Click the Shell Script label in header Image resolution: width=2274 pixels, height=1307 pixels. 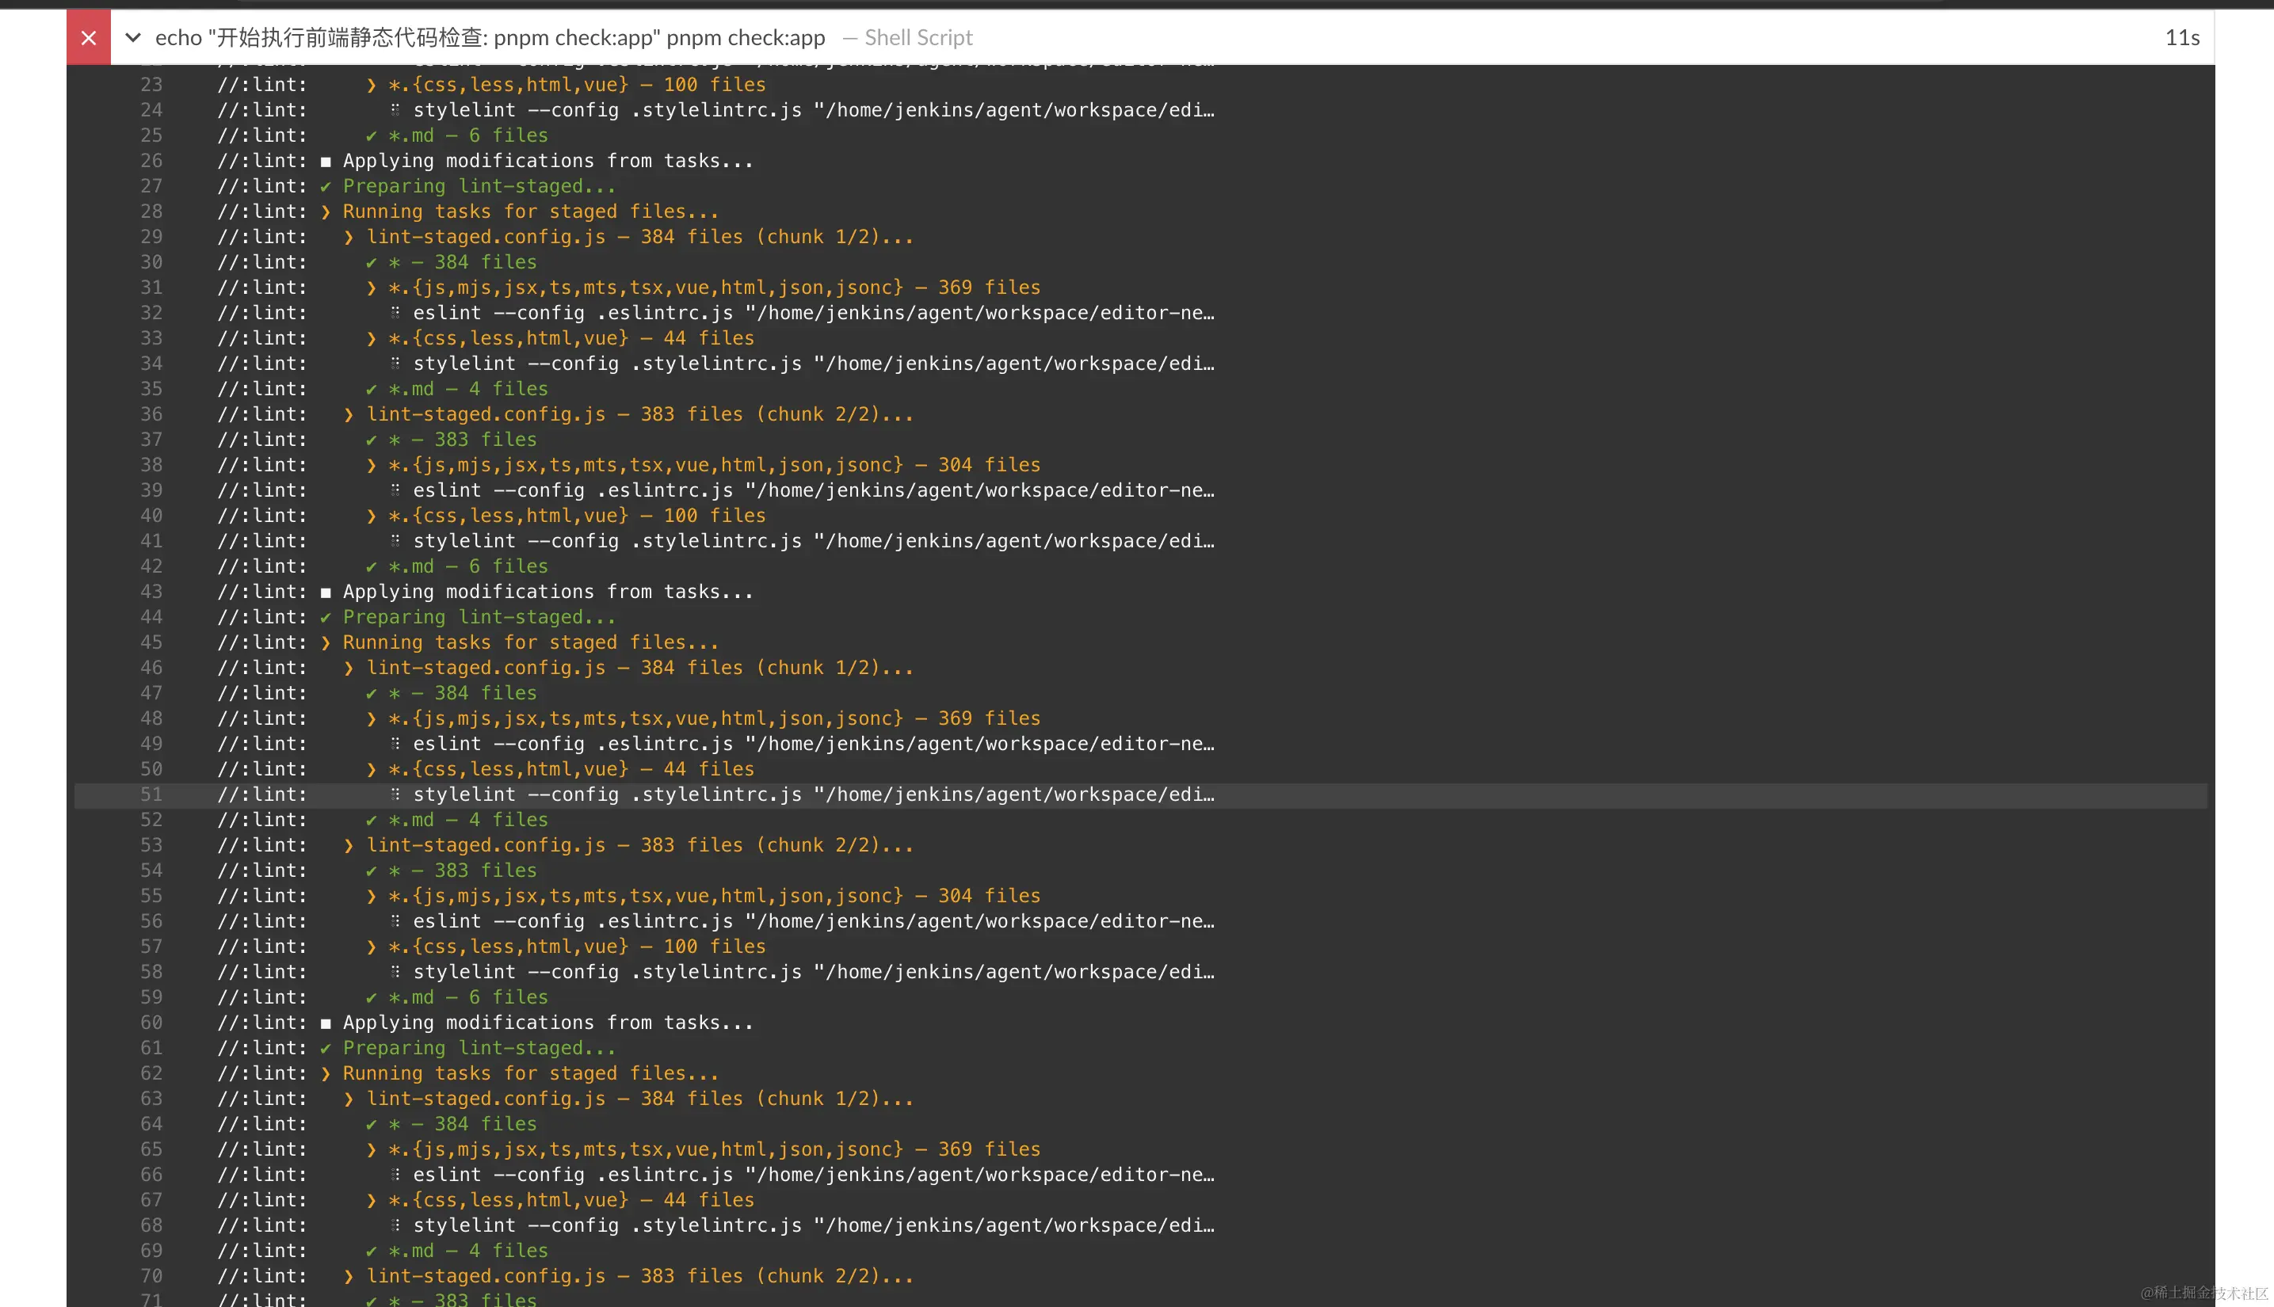(x=919, y=38)
